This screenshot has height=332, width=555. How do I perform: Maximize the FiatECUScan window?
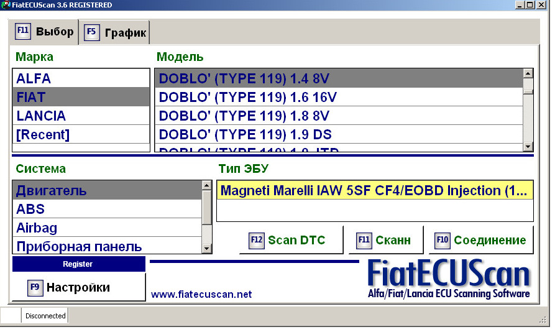(x=530, y=4)
